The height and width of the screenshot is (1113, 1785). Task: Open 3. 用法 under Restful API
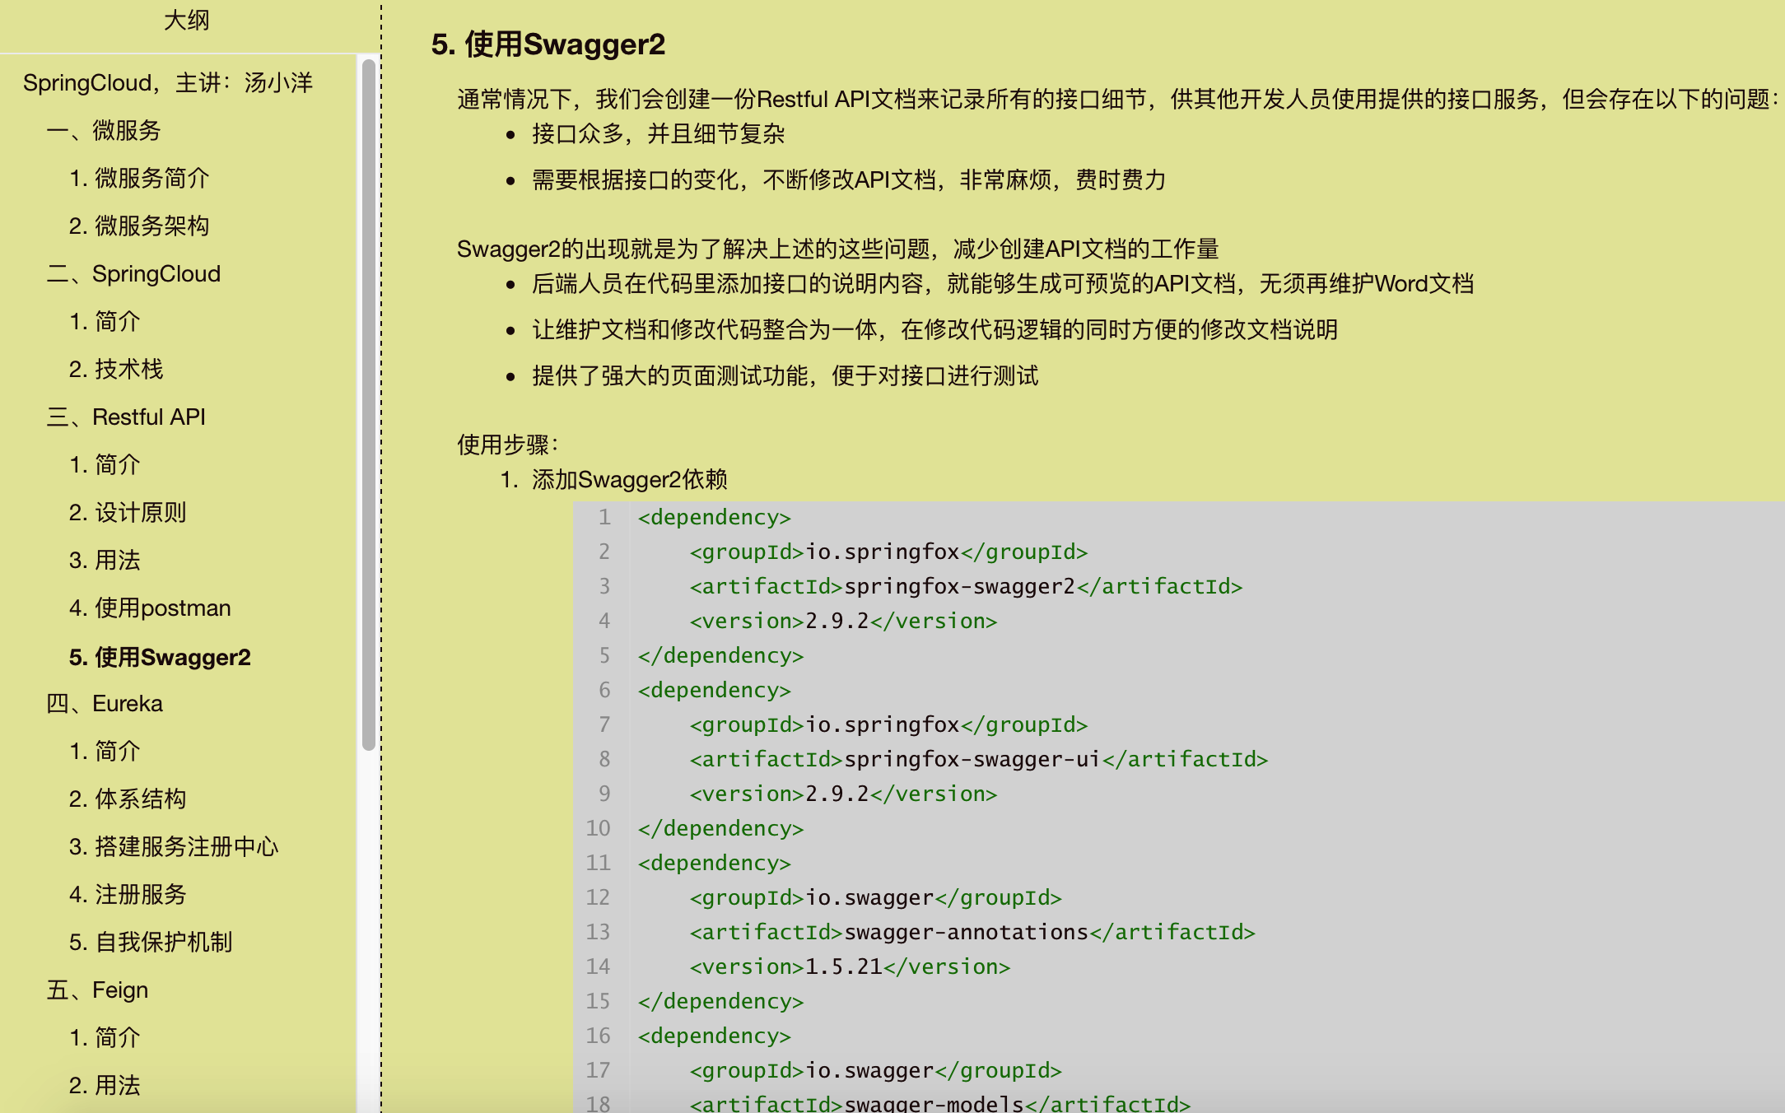point(105,561)
